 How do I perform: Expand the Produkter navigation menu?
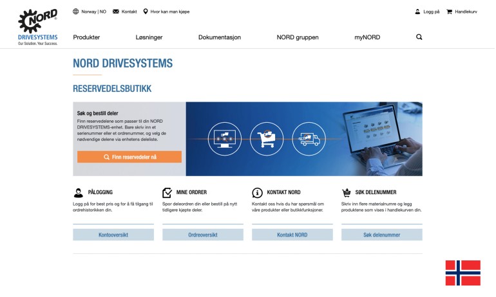[86, 37]
